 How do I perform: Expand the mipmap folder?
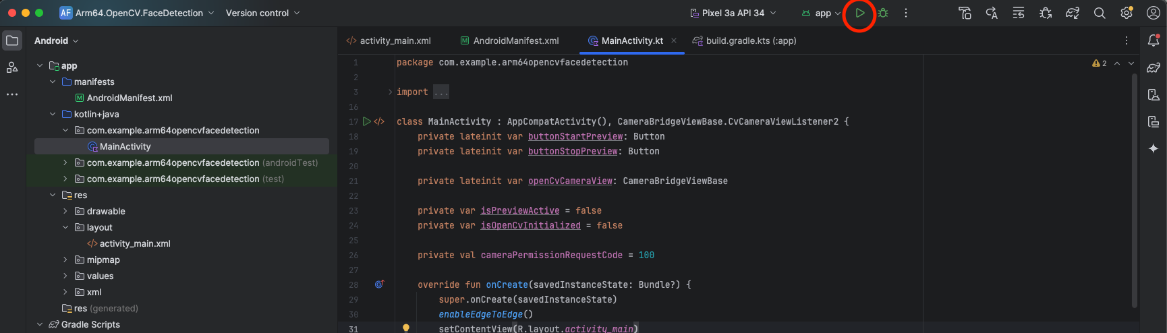pyautogui.click(x=65, y=260)
